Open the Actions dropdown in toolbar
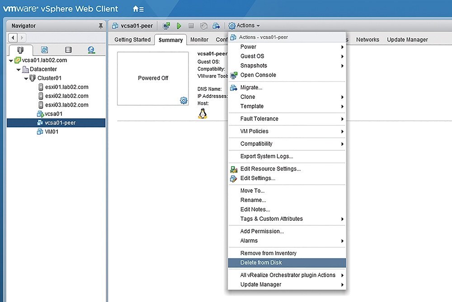Viewport: 452px width, 302px height. tap(244, 26)
